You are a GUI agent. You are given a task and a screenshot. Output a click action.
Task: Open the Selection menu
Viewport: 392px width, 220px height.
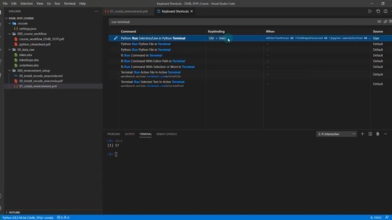26,4
